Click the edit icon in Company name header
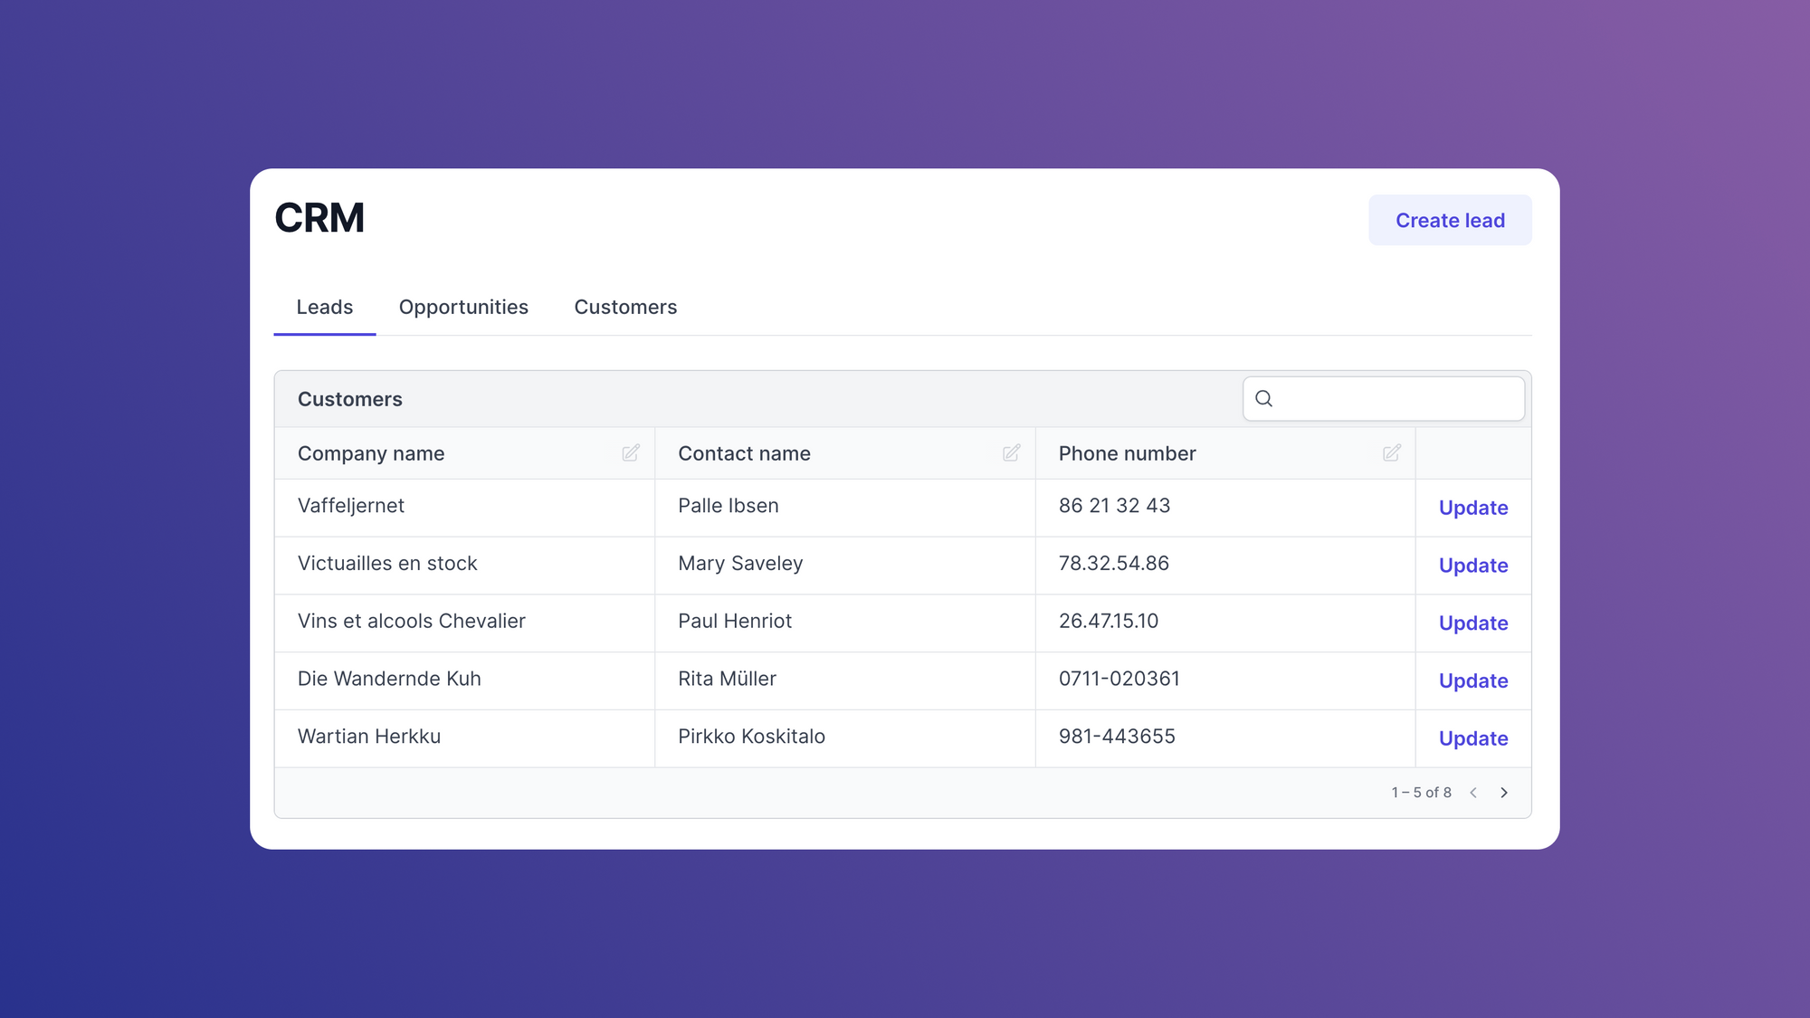 coord(631,452)
